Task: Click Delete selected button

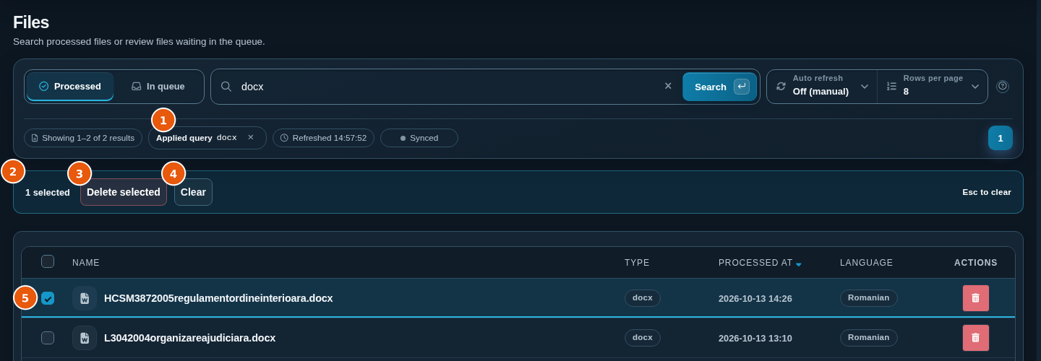Action: coord(124,192)
